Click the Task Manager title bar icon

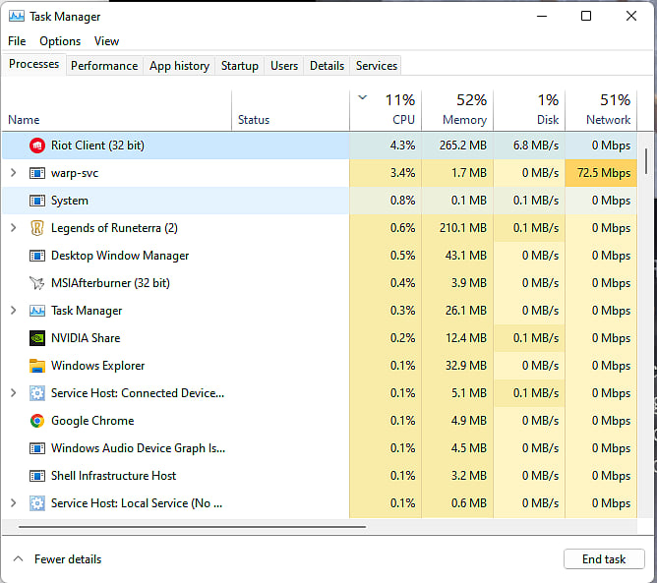17,17
